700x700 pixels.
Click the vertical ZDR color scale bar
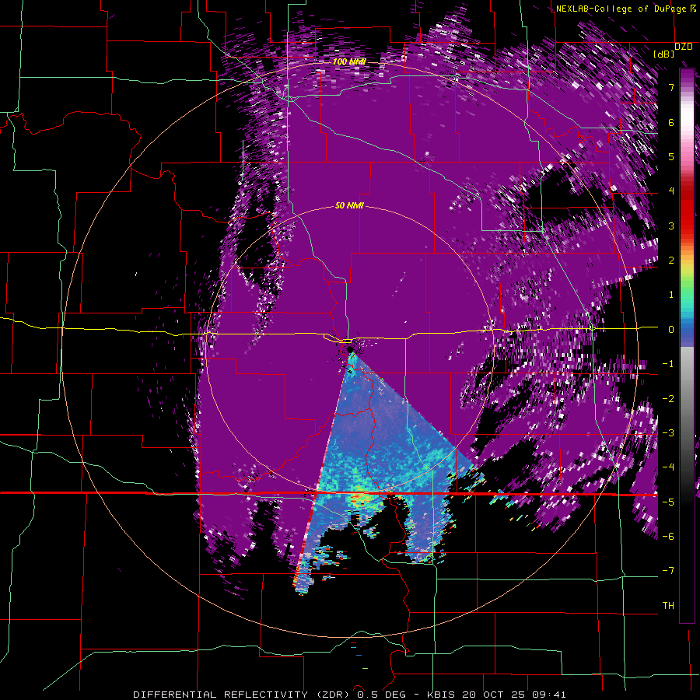(x=687, y=345)
